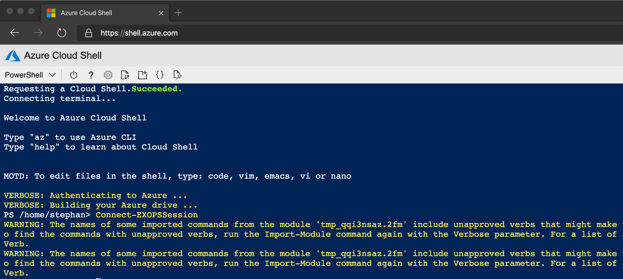Open a new browser tab

click(x=178, y=13)
